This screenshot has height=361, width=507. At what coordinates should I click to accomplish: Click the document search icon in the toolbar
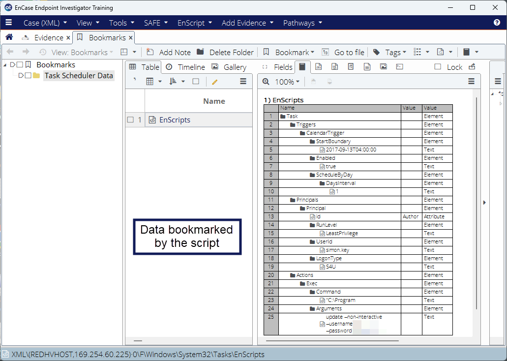tap(441, 52)
